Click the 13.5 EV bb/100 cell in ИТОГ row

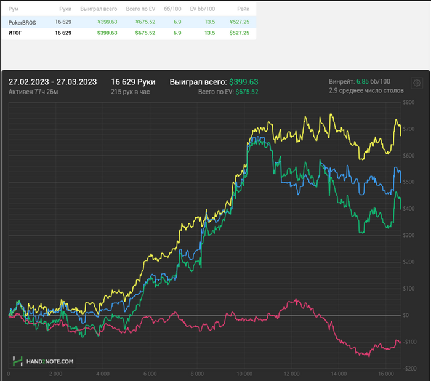coord(210,33)
